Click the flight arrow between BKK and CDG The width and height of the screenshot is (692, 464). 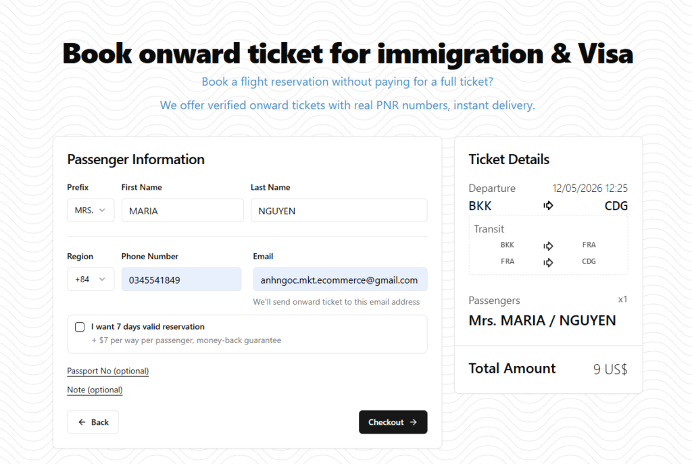548,206
